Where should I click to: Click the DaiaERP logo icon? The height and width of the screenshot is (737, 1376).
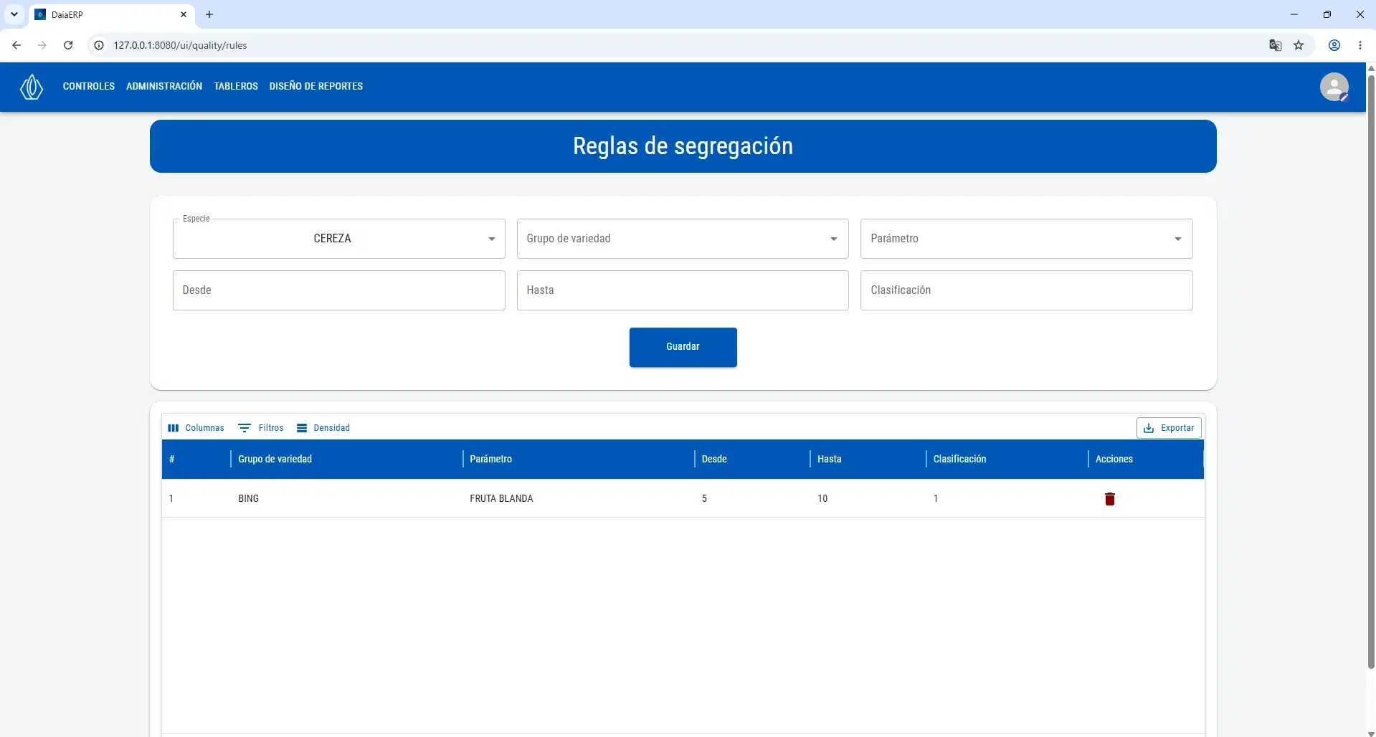(x=32, y=87)
